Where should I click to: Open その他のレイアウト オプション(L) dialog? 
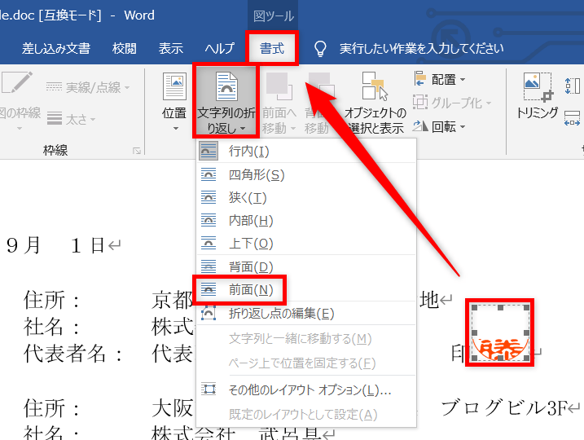point(310,390)
